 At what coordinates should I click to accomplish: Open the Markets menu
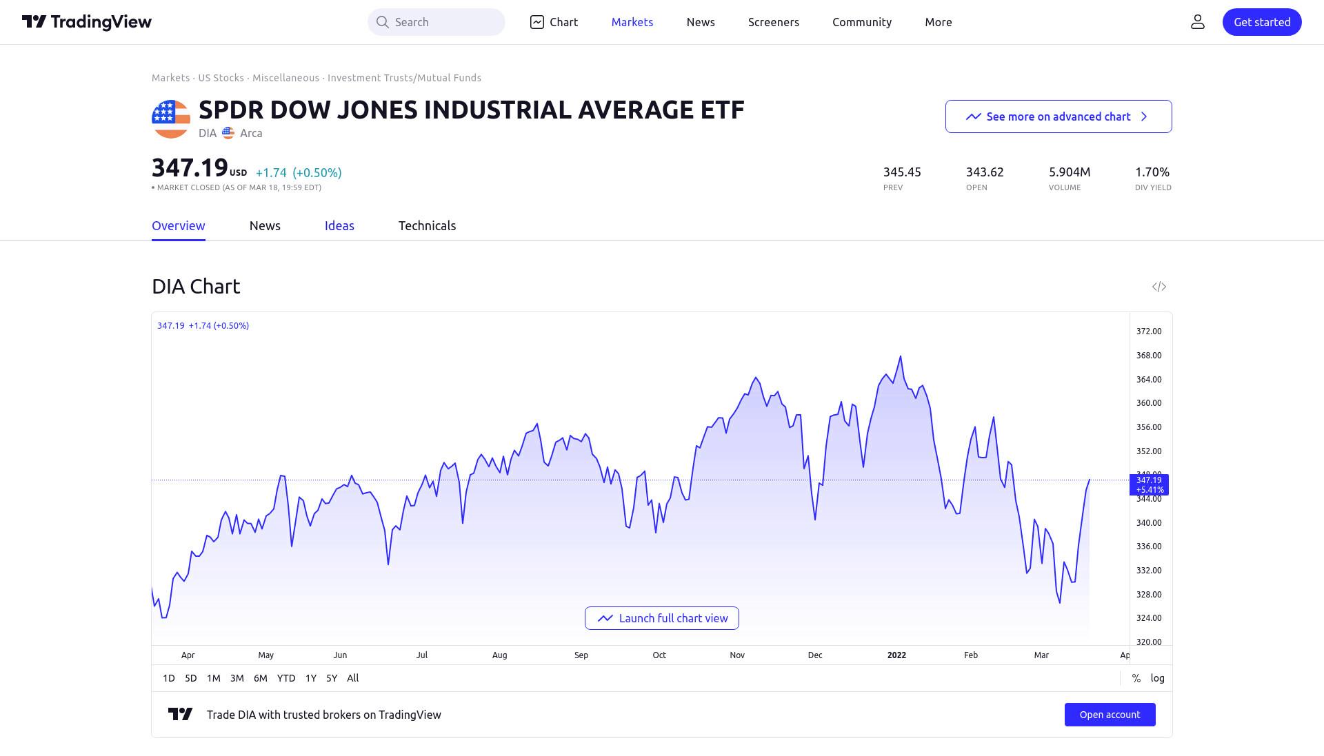click(x=632, y=22)
